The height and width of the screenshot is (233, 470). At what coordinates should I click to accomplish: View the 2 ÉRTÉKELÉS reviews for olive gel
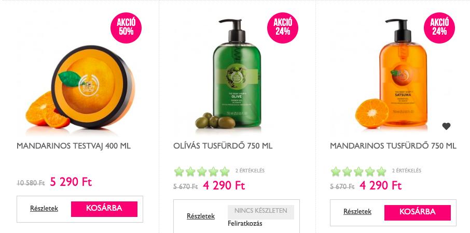(x=250, y=171)
